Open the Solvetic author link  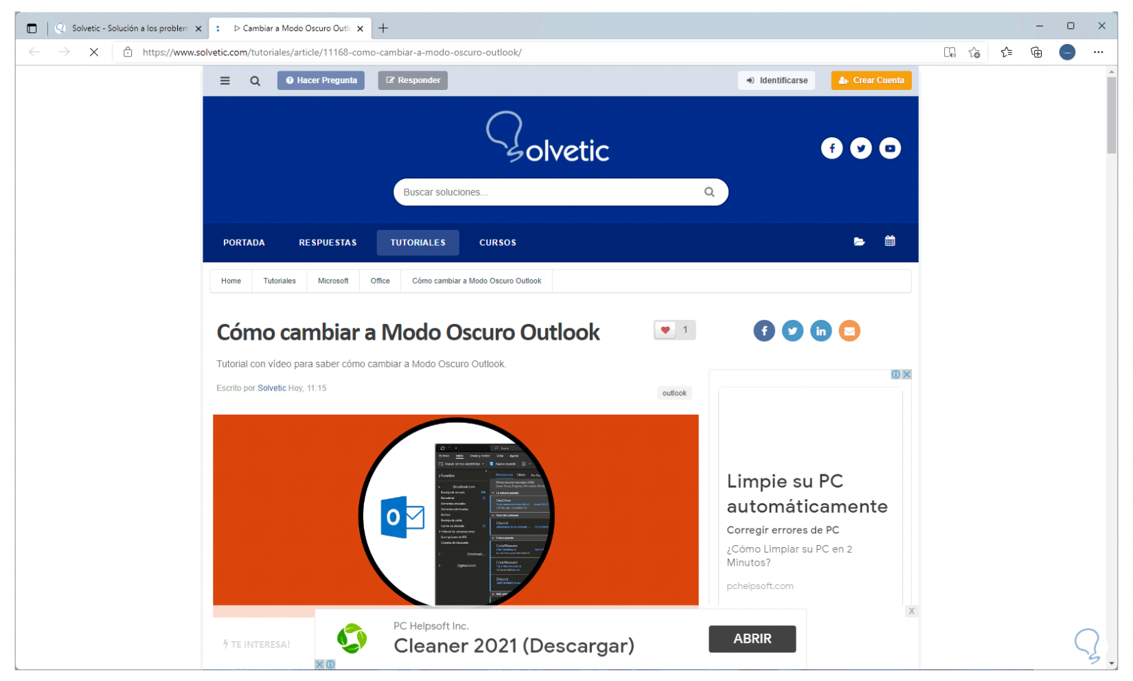[x=272, y=388]
